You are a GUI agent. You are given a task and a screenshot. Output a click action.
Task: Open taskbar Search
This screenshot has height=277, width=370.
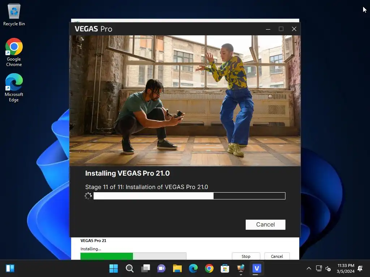coord(130,268)
